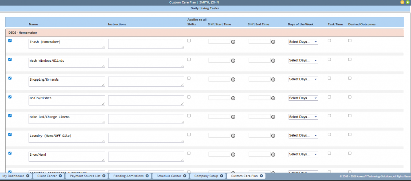Open time picker for Trash shift end
This screenshot has width=411, height=181.
(x=273, y=42)
